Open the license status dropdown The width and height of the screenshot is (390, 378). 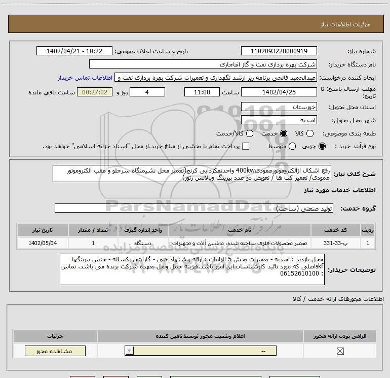click(201, 351)
